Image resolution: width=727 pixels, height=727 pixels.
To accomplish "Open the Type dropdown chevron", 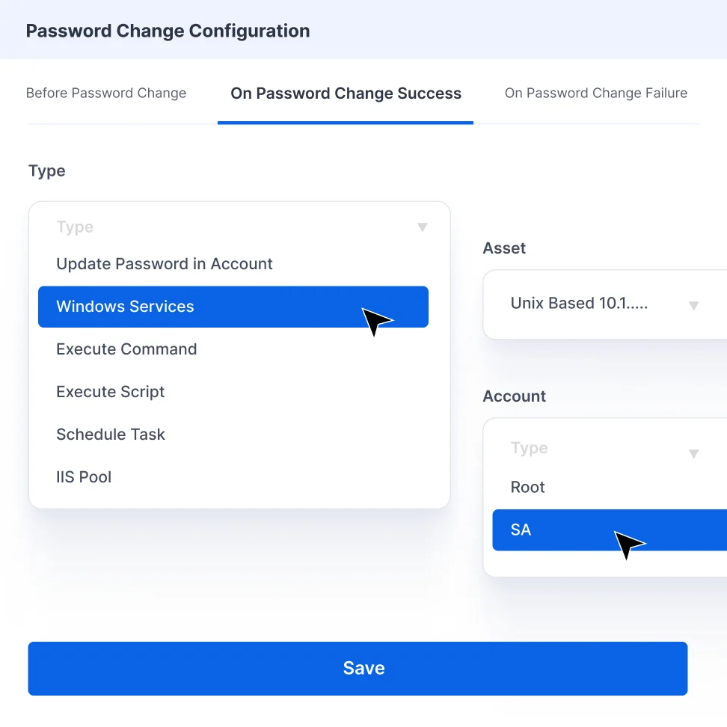I will [423, 227].
